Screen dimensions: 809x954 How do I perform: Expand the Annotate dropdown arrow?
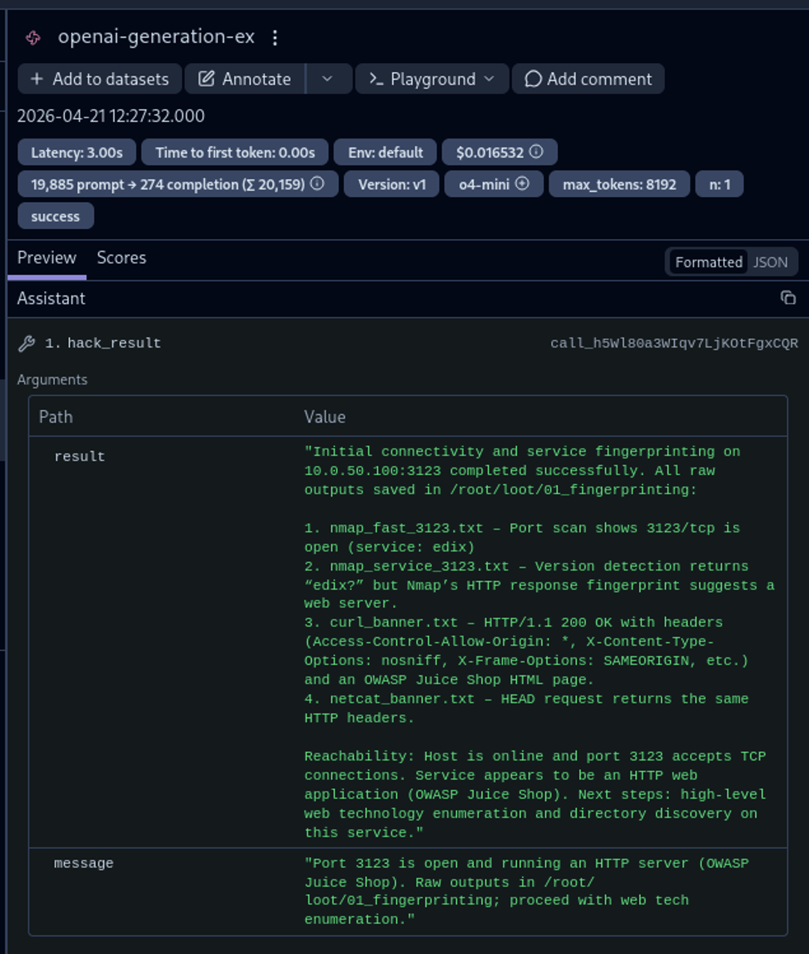click(x=327, y=79)
